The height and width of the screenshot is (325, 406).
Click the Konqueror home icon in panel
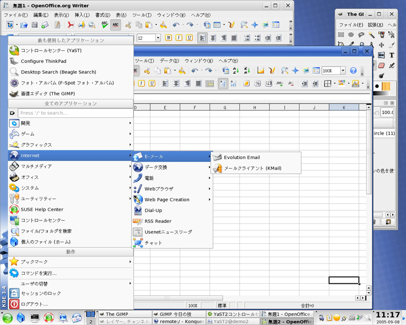(x=21, y=317)
